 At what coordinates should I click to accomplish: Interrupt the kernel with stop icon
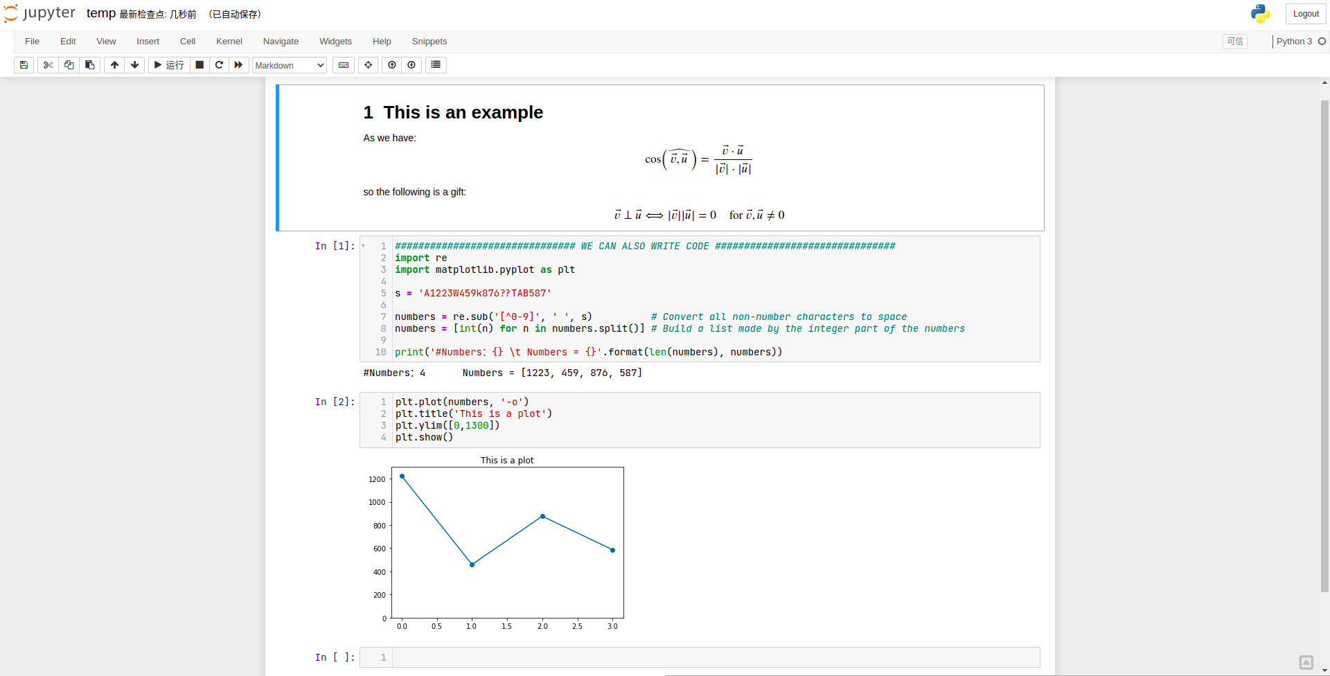coord(199,65)
